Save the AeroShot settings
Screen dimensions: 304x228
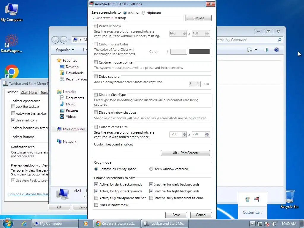176,215
